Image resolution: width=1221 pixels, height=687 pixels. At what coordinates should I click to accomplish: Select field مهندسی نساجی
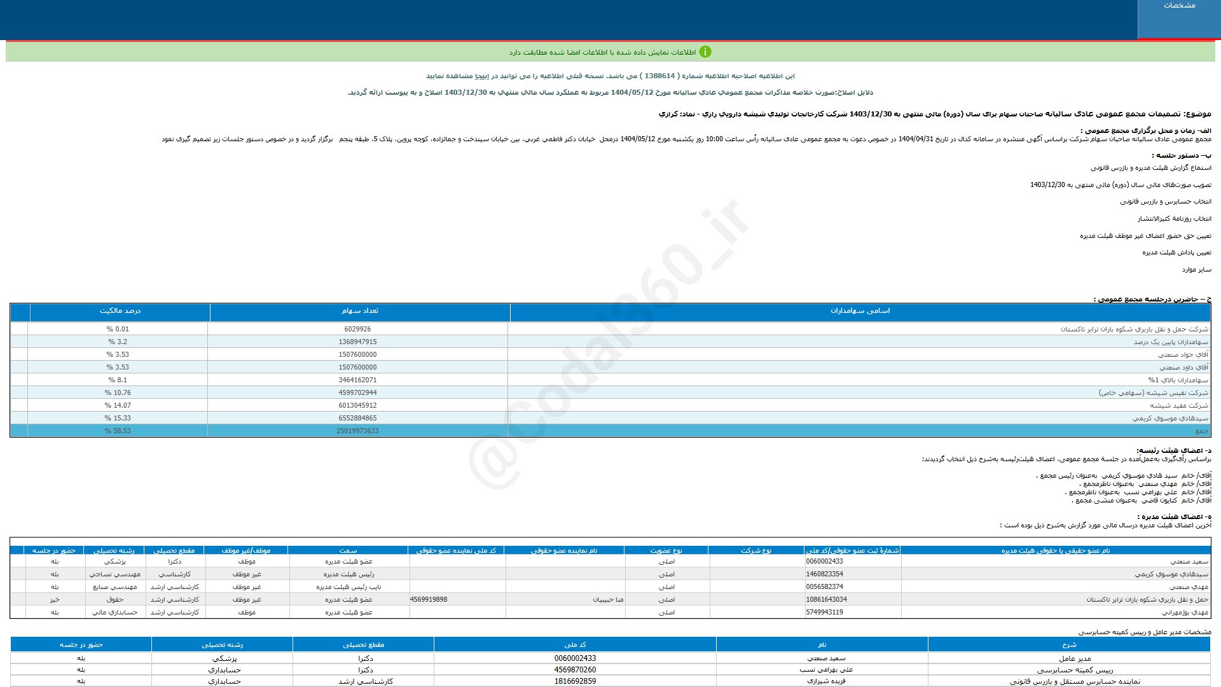(114, 574)
